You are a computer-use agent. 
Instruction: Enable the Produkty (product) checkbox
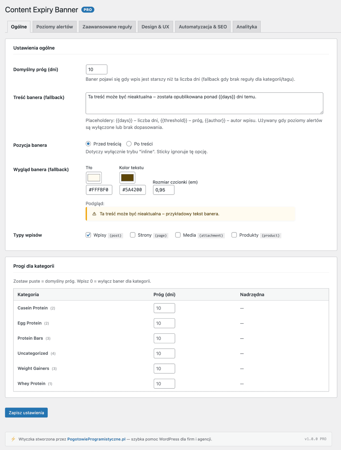pyautogui.click(x=234, y=235)
